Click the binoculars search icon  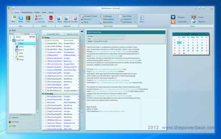tap(82, 31)
